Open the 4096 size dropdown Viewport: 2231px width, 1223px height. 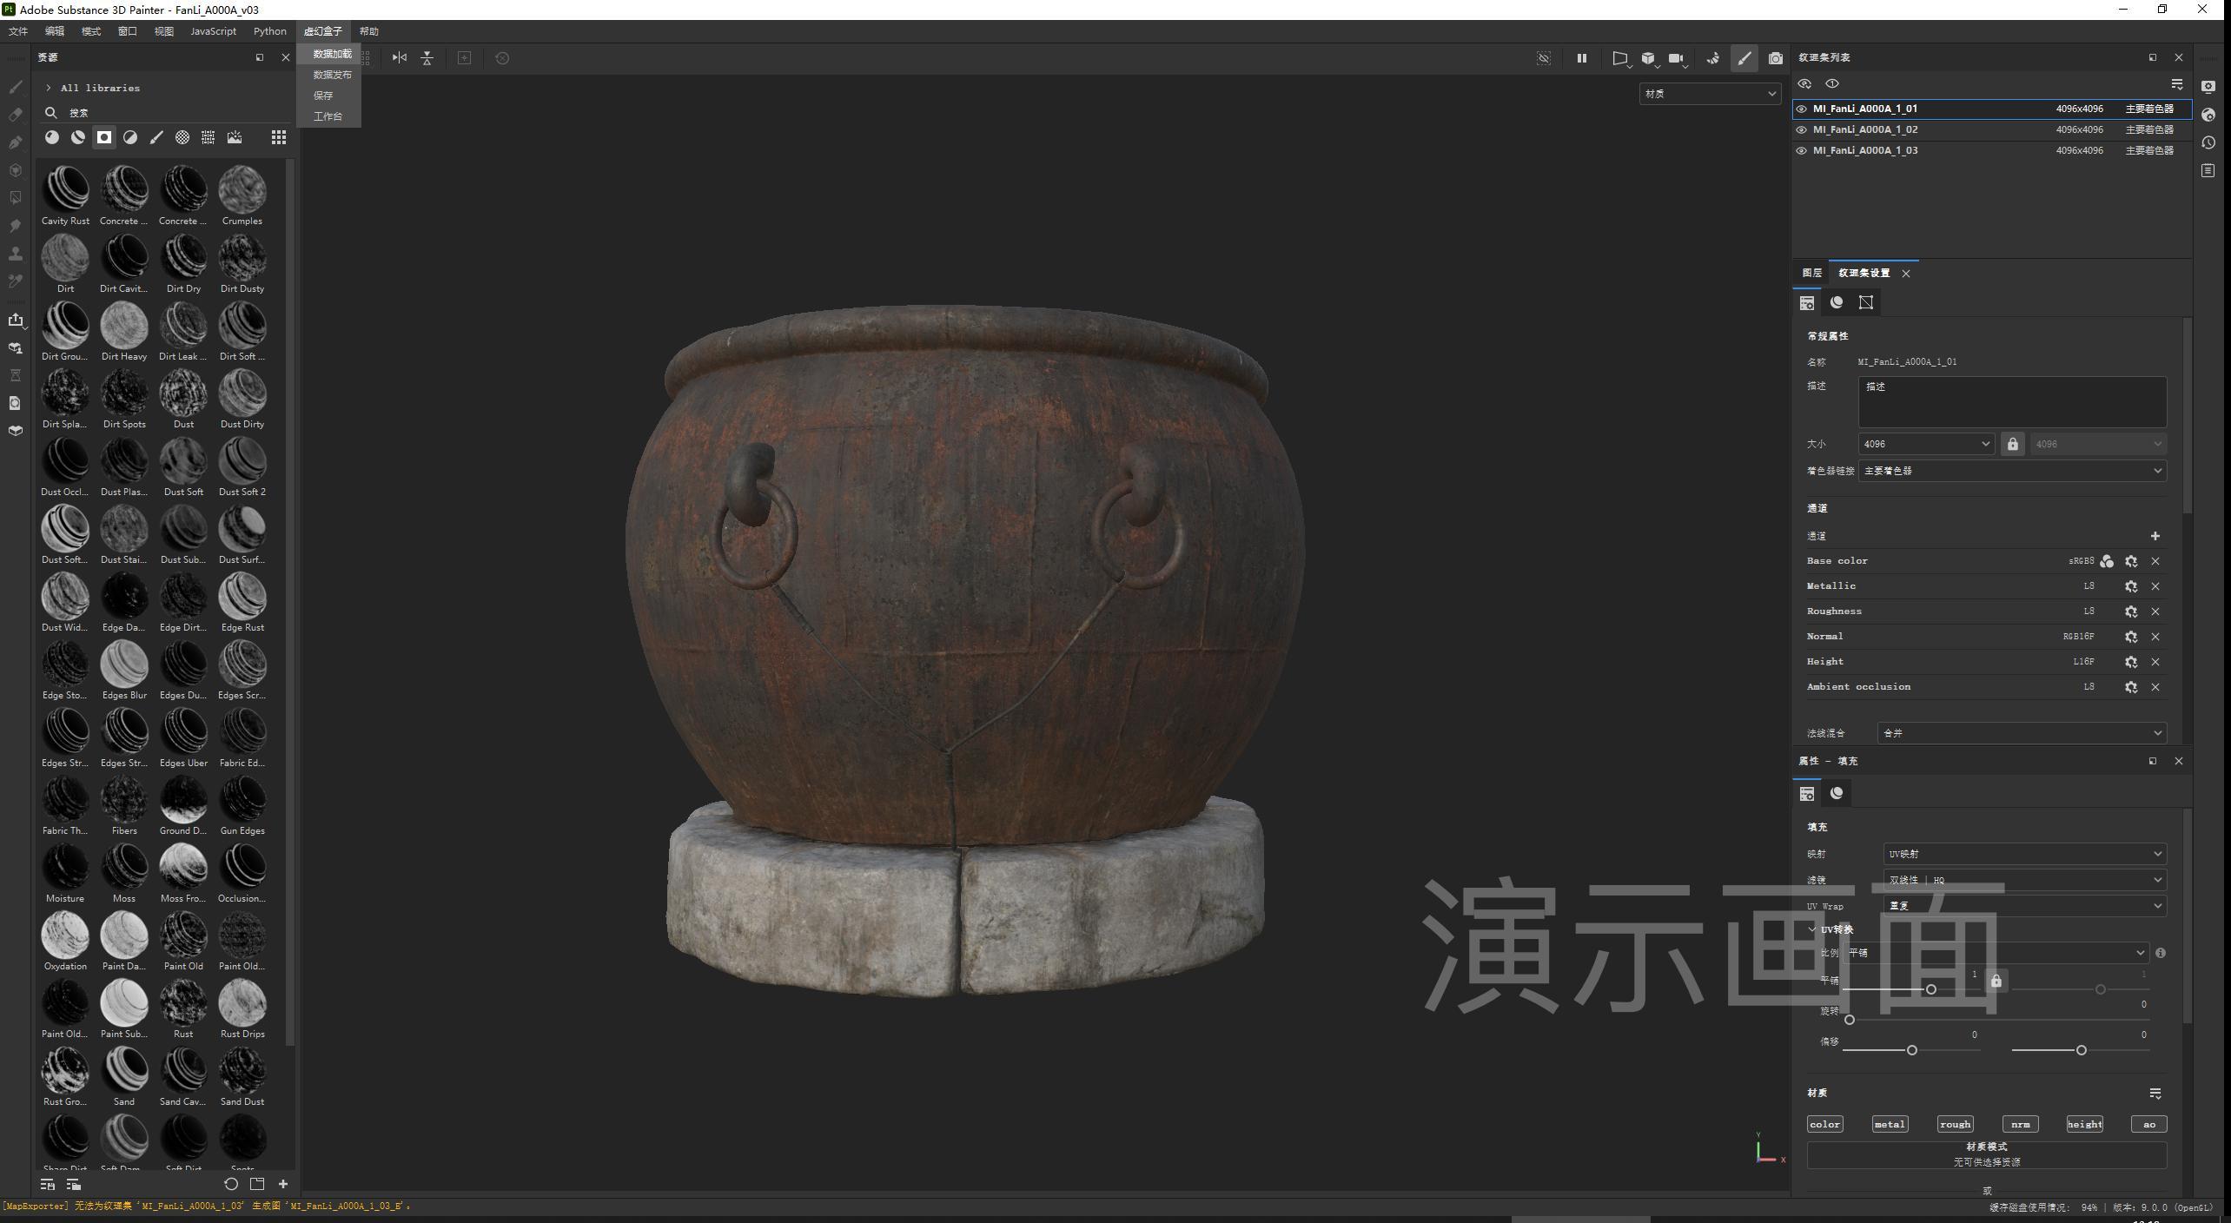(1925, 444)
